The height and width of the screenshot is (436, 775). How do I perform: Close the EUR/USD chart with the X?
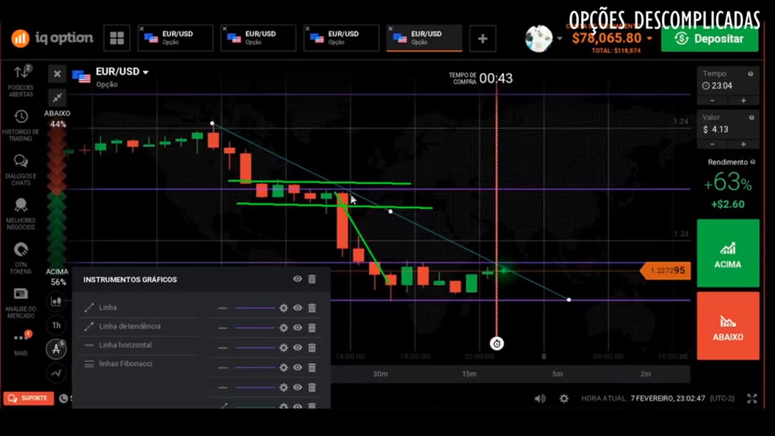[57, 74]
